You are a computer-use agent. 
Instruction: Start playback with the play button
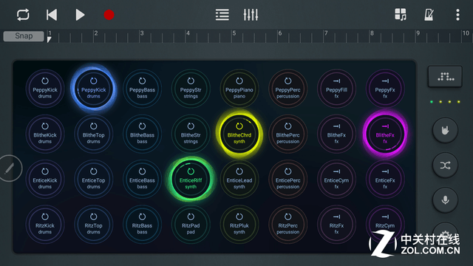(80, 15)
